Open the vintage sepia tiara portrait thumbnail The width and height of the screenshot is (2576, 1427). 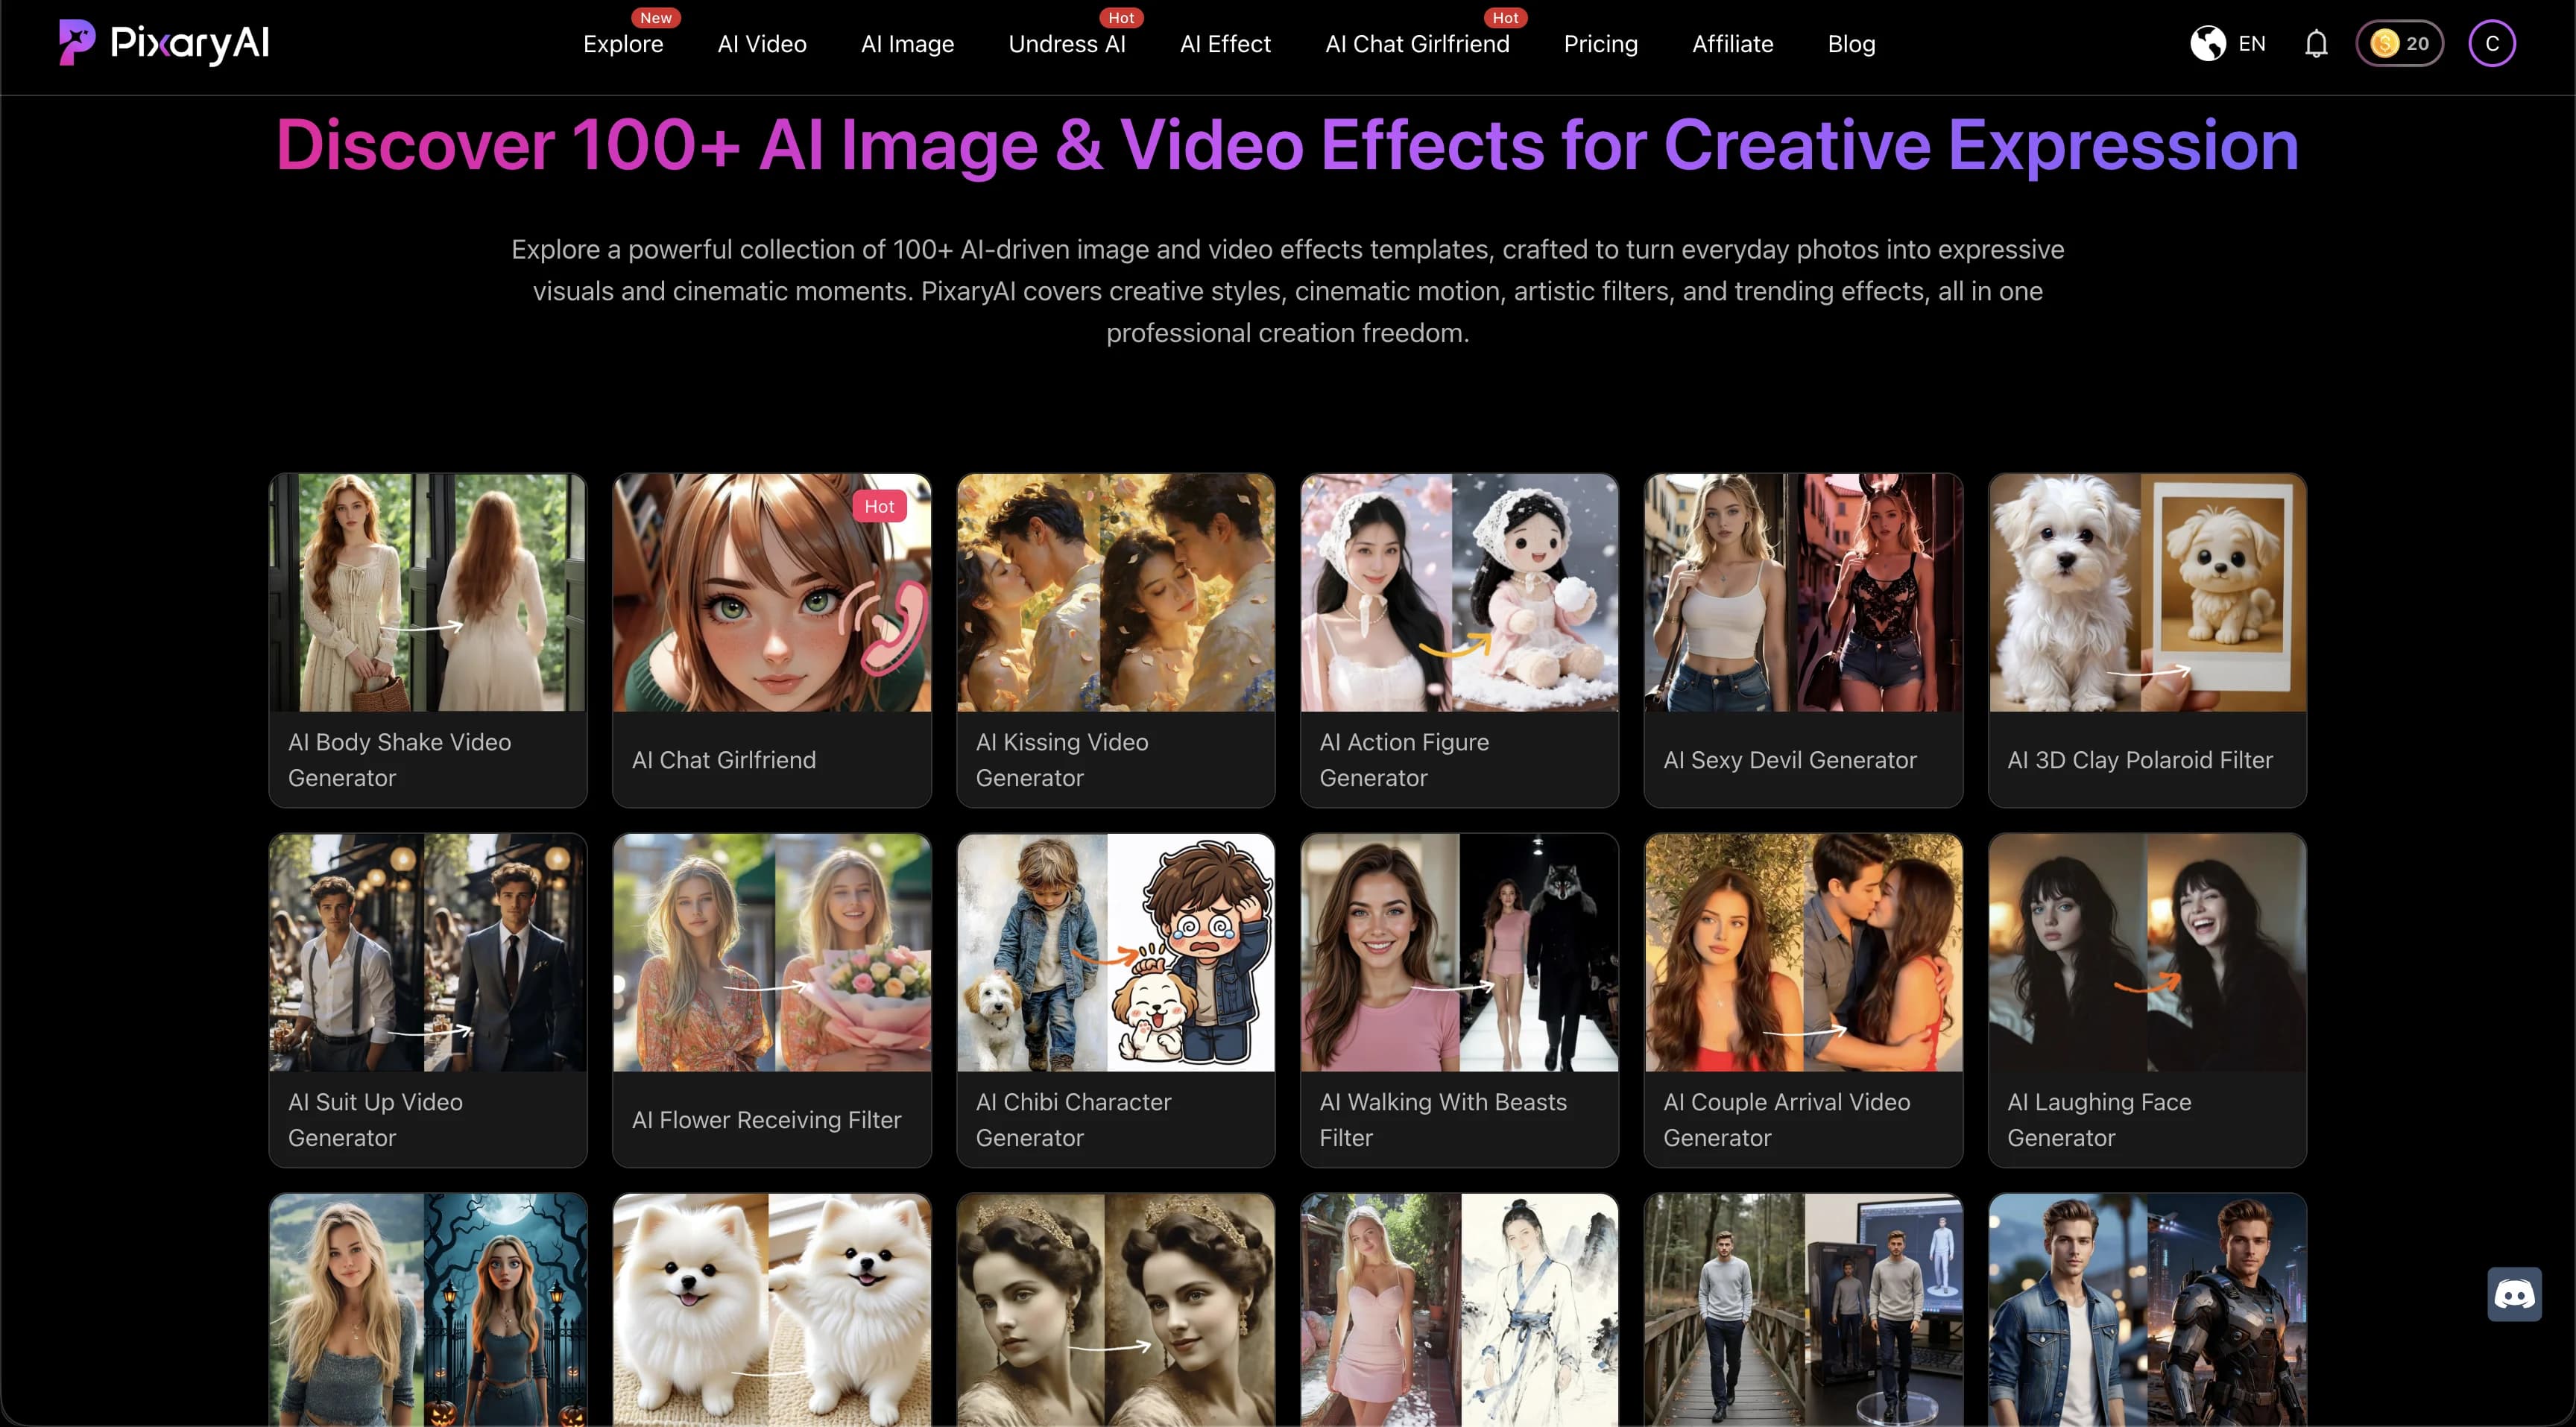[x=1115, y=1309]
